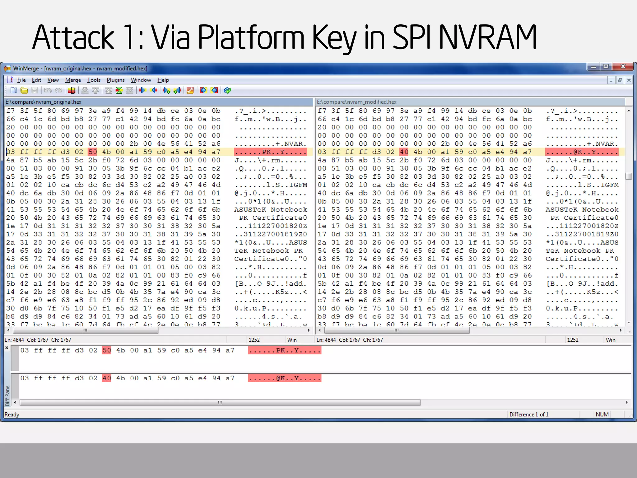Click the Redo toolbar icon
The height and width of the screenshot is (478, 637).
(x=58, y=90)
